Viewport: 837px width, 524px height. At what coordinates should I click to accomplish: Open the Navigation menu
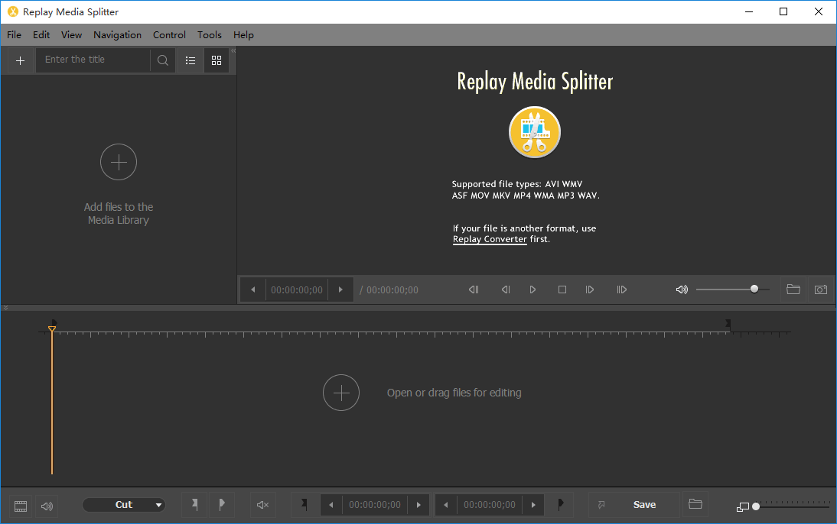tap(117, 35)
